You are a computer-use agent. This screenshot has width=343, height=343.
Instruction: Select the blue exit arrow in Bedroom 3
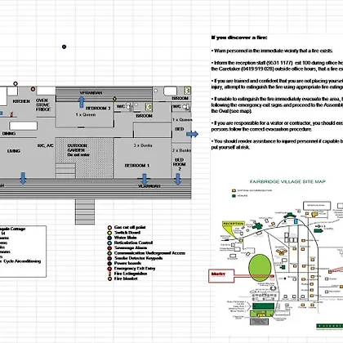point(82,102)
